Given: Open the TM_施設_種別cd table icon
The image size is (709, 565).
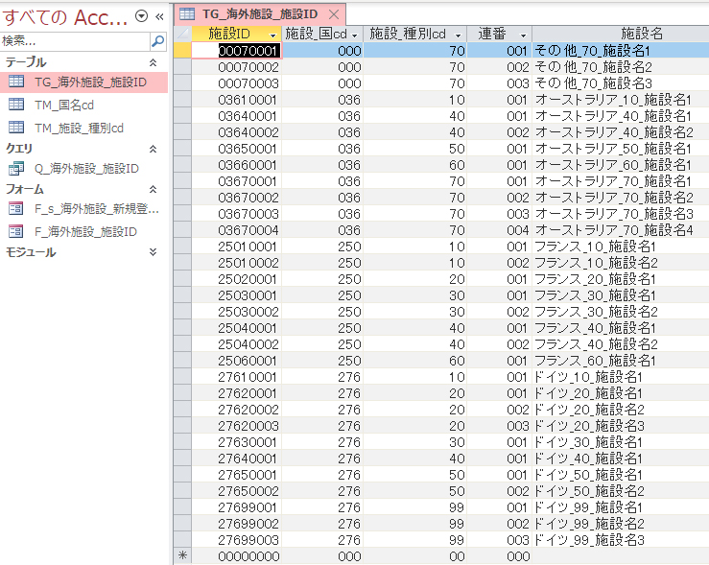Looking at the screenshot, I should coord(16,128).
